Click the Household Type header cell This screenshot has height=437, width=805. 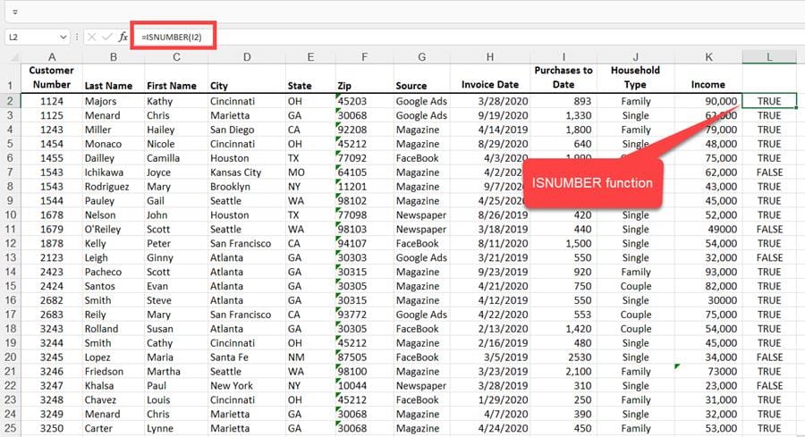pos(635,77)
